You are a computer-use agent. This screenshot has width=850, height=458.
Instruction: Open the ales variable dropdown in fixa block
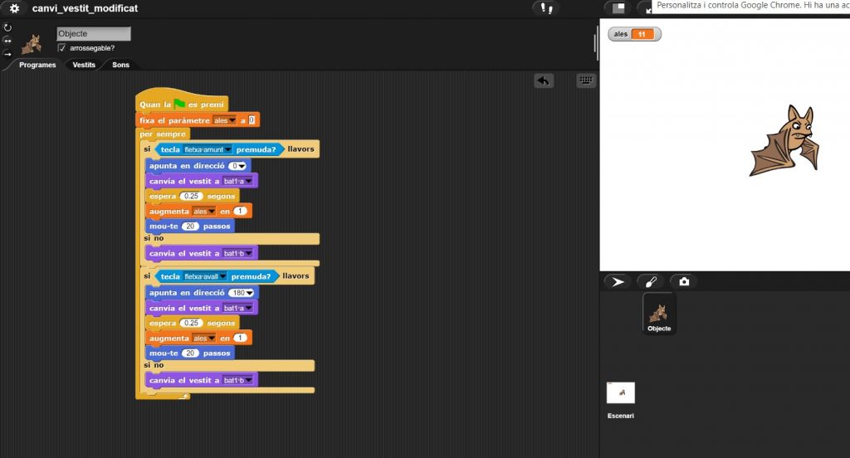click(x=232, y=120)
